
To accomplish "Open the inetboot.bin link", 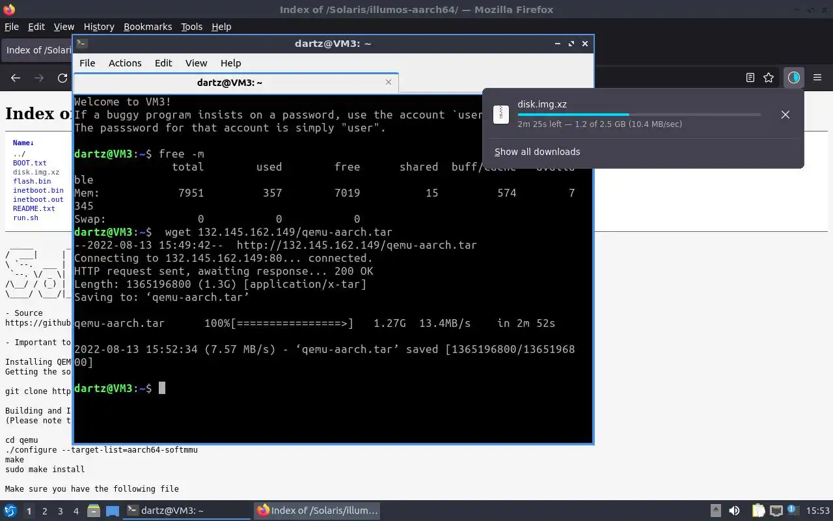I will [x=38, y=190].
